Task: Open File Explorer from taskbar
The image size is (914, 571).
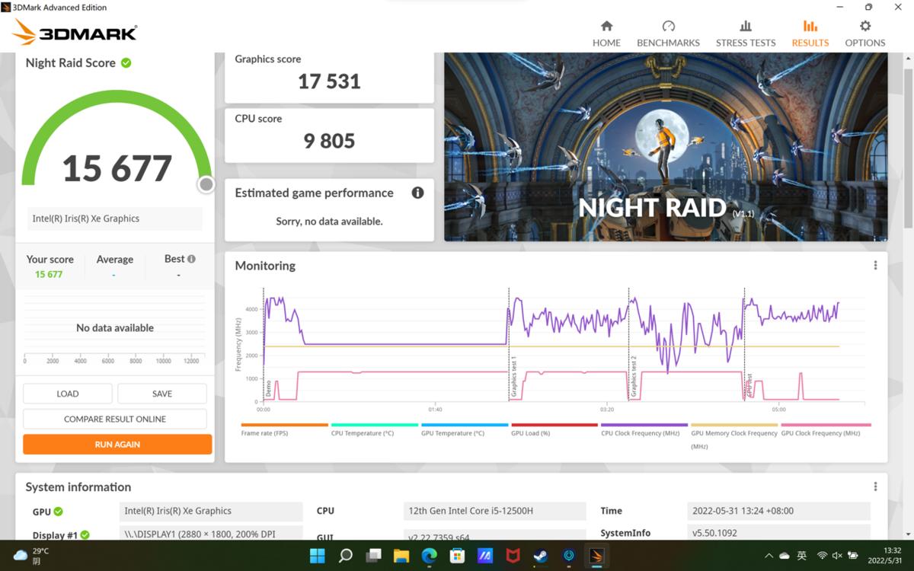Action: [401, 556]
